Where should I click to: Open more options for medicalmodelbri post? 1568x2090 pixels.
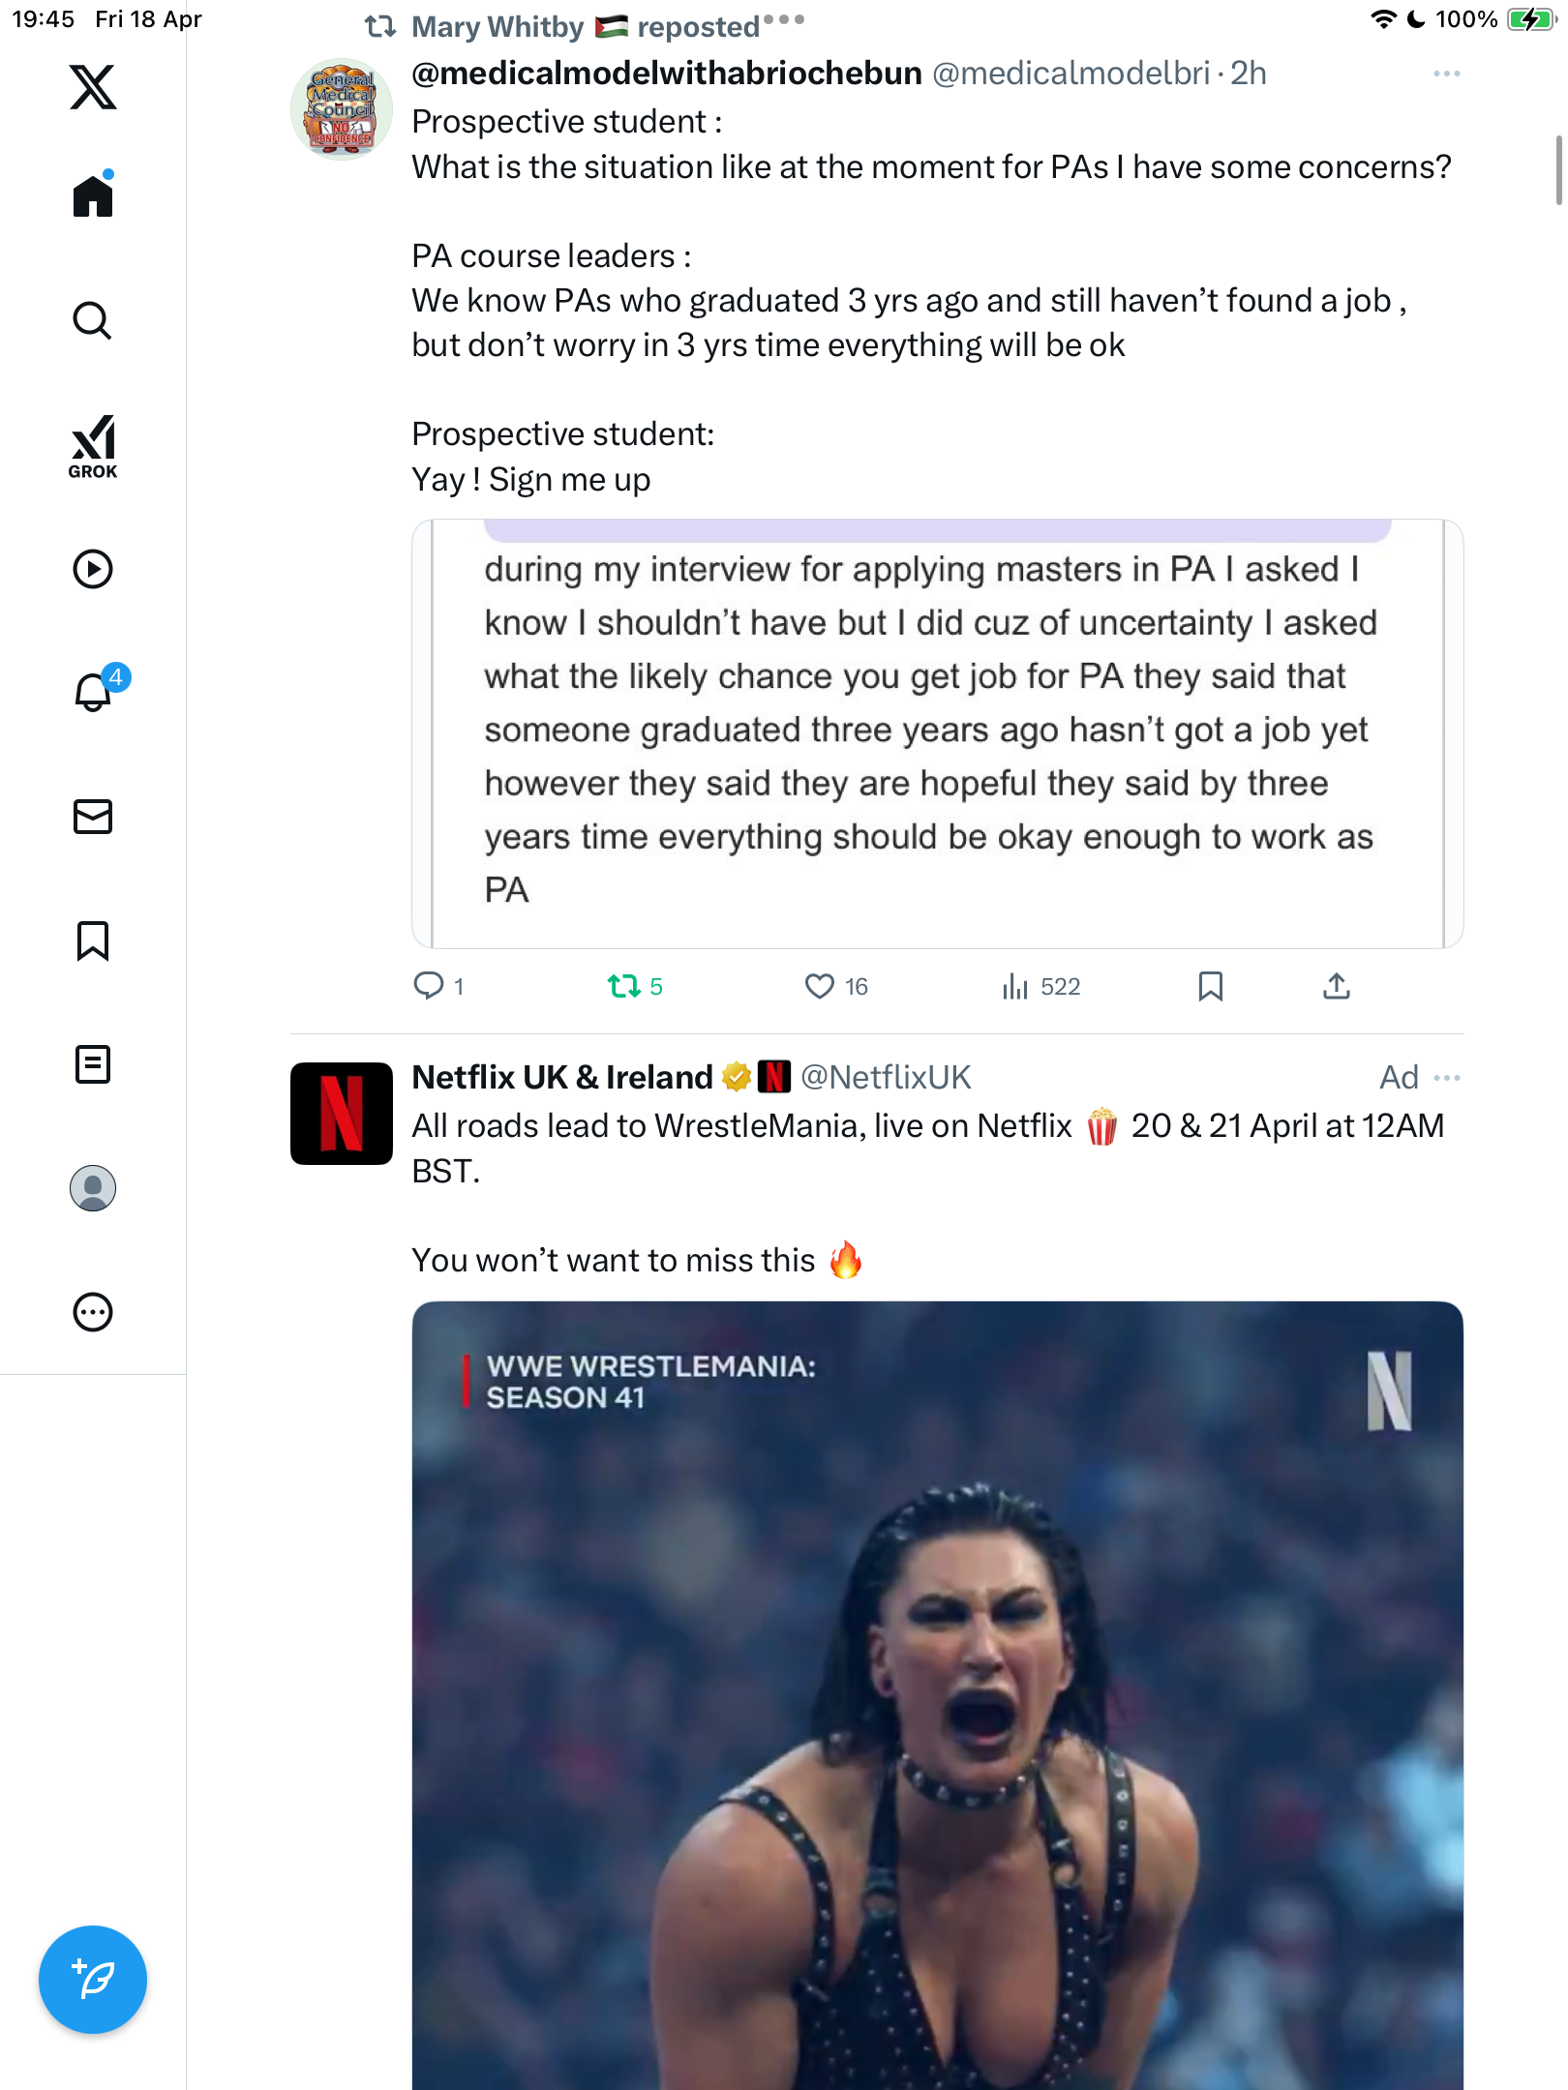pyautogui.click(x=1446, y=74)
